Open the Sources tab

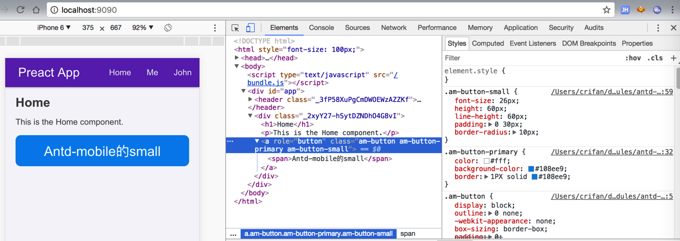357,28
